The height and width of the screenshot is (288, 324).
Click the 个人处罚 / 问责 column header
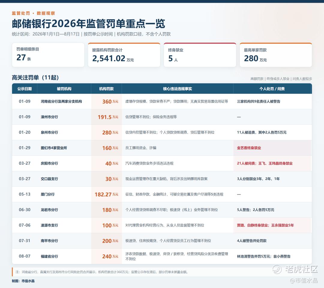point(272,88)
